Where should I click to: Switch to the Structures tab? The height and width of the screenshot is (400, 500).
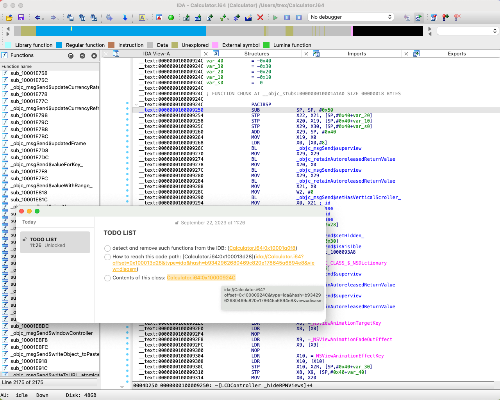click(x=256, y=54)
